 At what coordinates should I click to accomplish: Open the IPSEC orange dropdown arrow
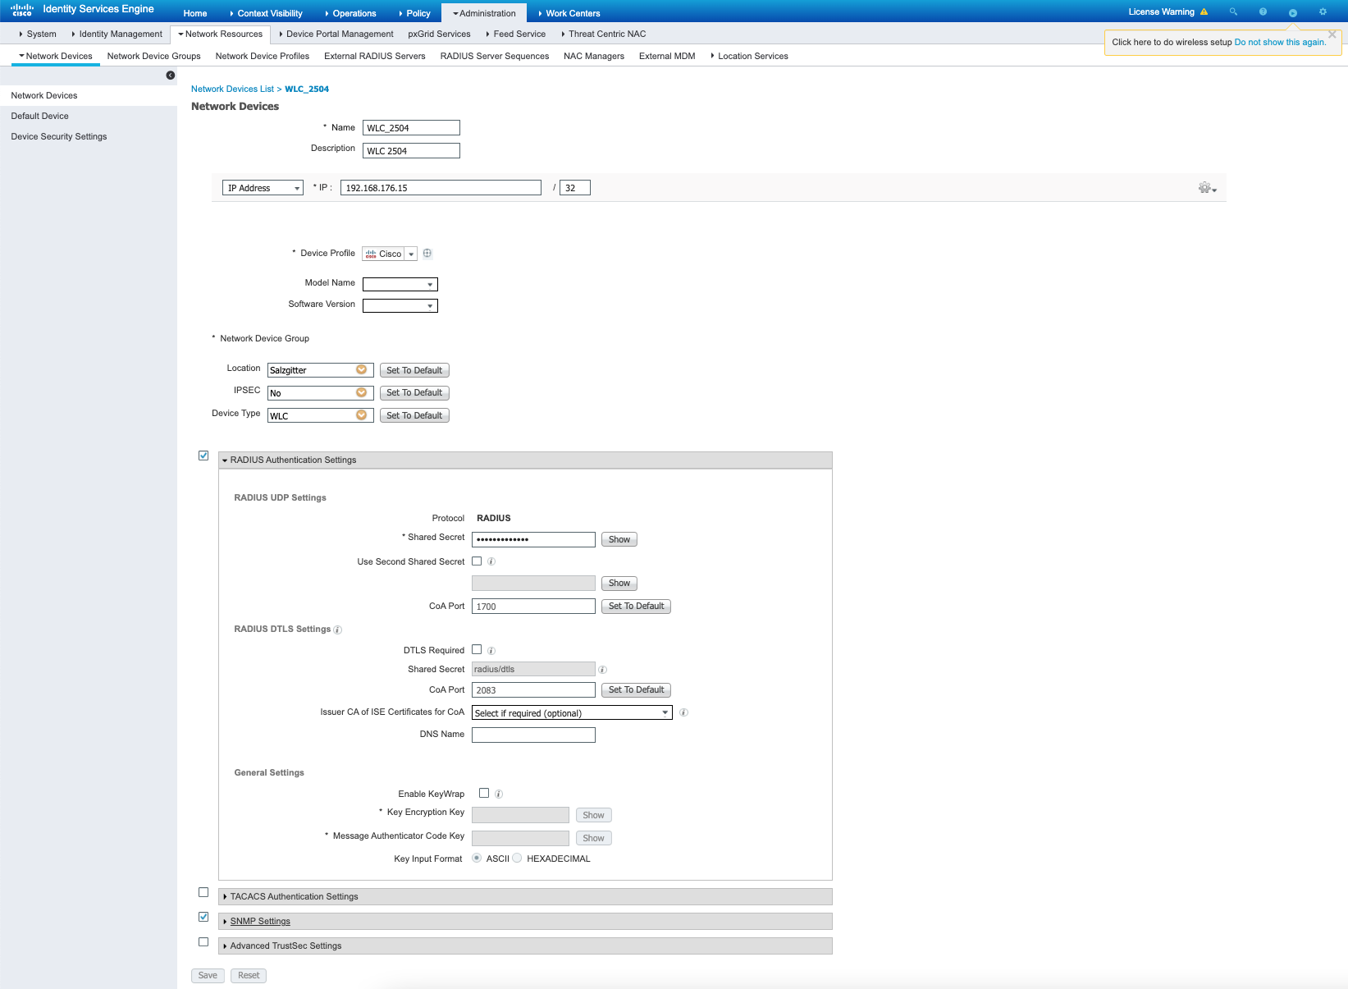click(x=361, y=393)
